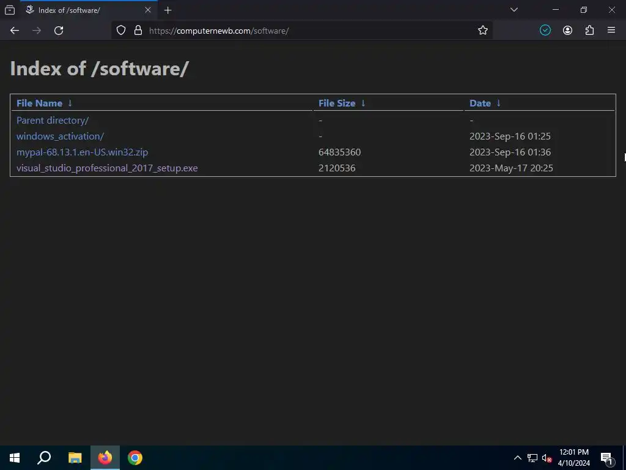Viewport: 626px width, 470px height.
Task: Show hidden system tray icons
Action: coord(517,458)
